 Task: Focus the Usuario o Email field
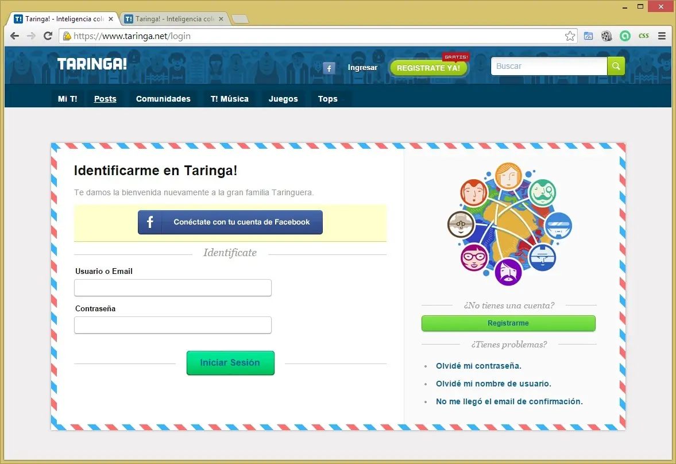pos(173,288)
